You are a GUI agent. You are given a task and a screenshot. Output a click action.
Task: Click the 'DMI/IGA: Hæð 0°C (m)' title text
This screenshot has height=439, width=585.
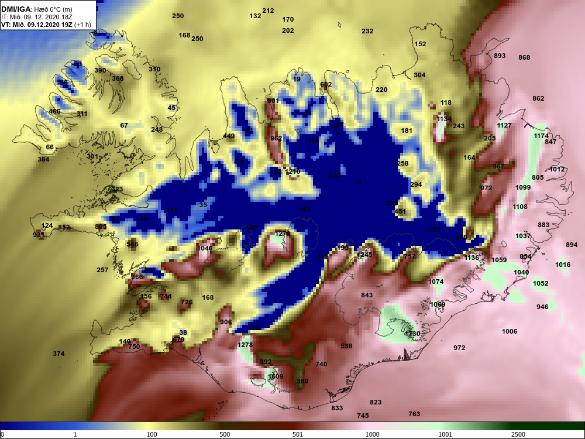coord(36,9)
